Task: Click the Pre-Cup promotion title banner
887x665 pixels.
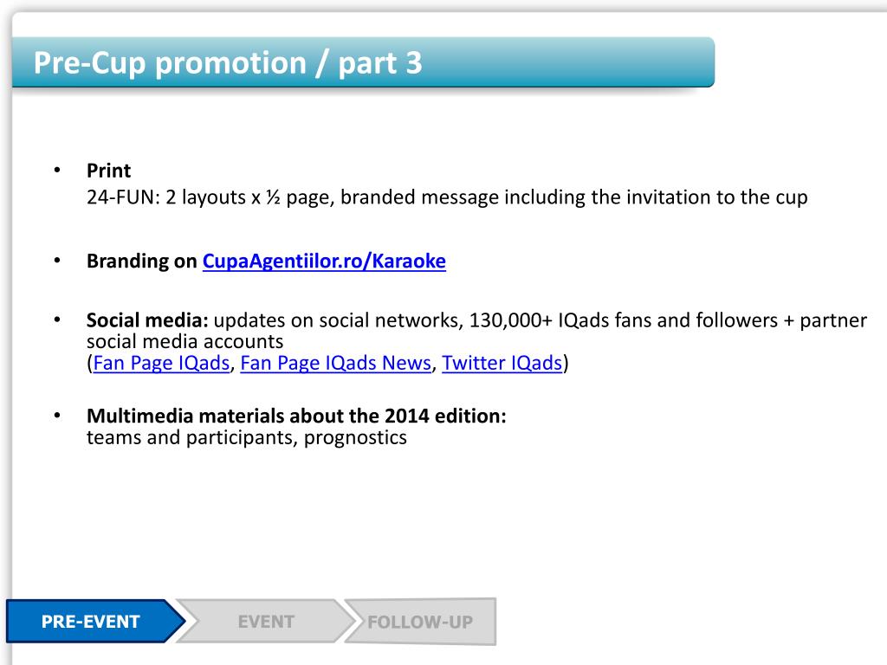Action: [363, 62]
